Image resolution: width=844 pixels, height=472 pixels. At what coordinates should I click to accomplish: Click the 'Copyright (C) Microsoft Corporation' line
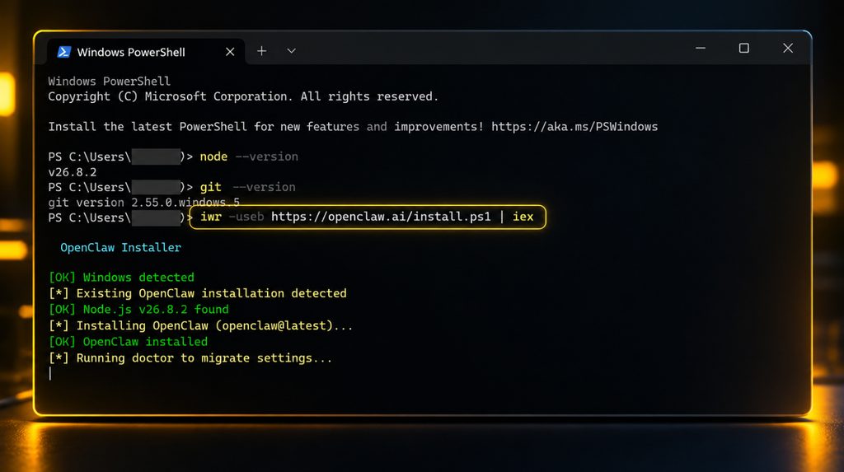pyautogui.click(x=243, y=96)
